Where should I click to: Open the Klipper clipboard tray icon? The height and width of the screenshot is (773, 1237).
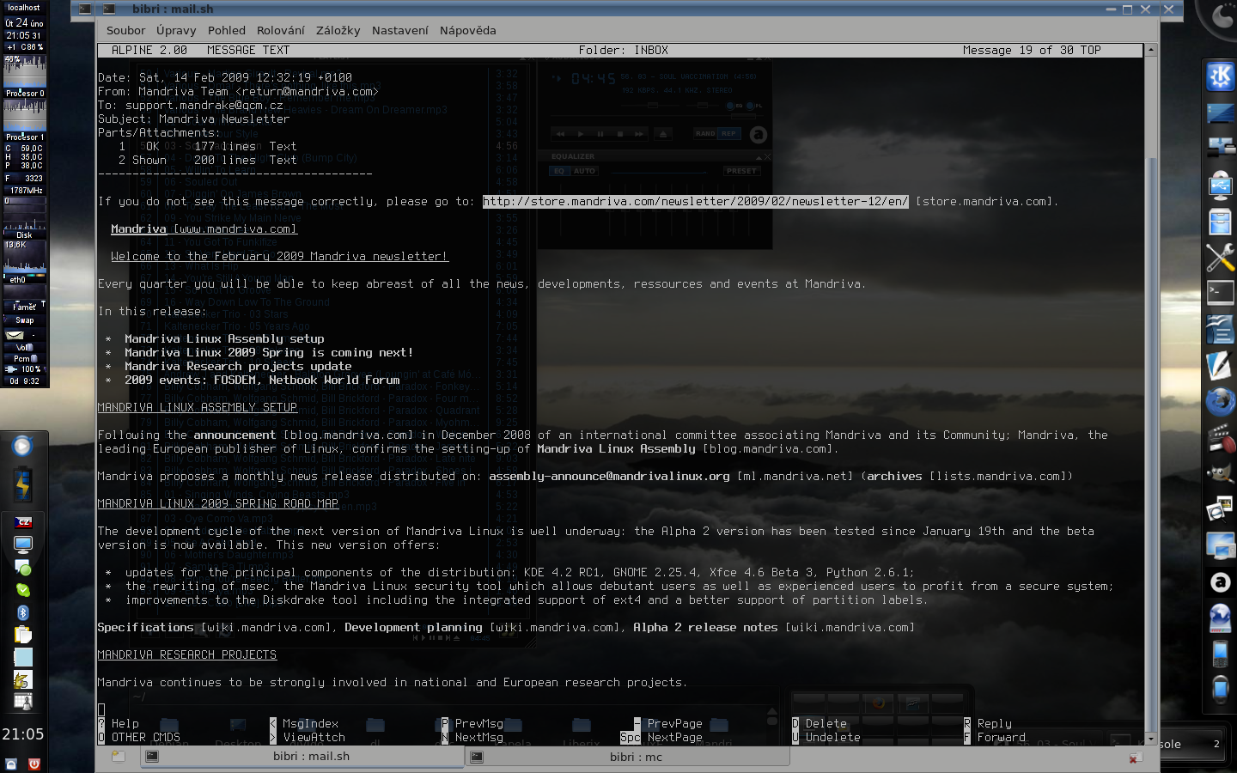coord(23,635)
